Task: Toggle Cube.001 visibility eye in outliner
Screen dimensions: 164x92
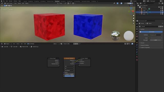Action: coord(161,12)
